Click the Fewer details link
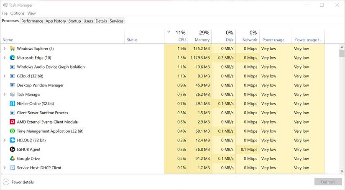Screen dimensions: 345x190 click(x=23, y=182)
